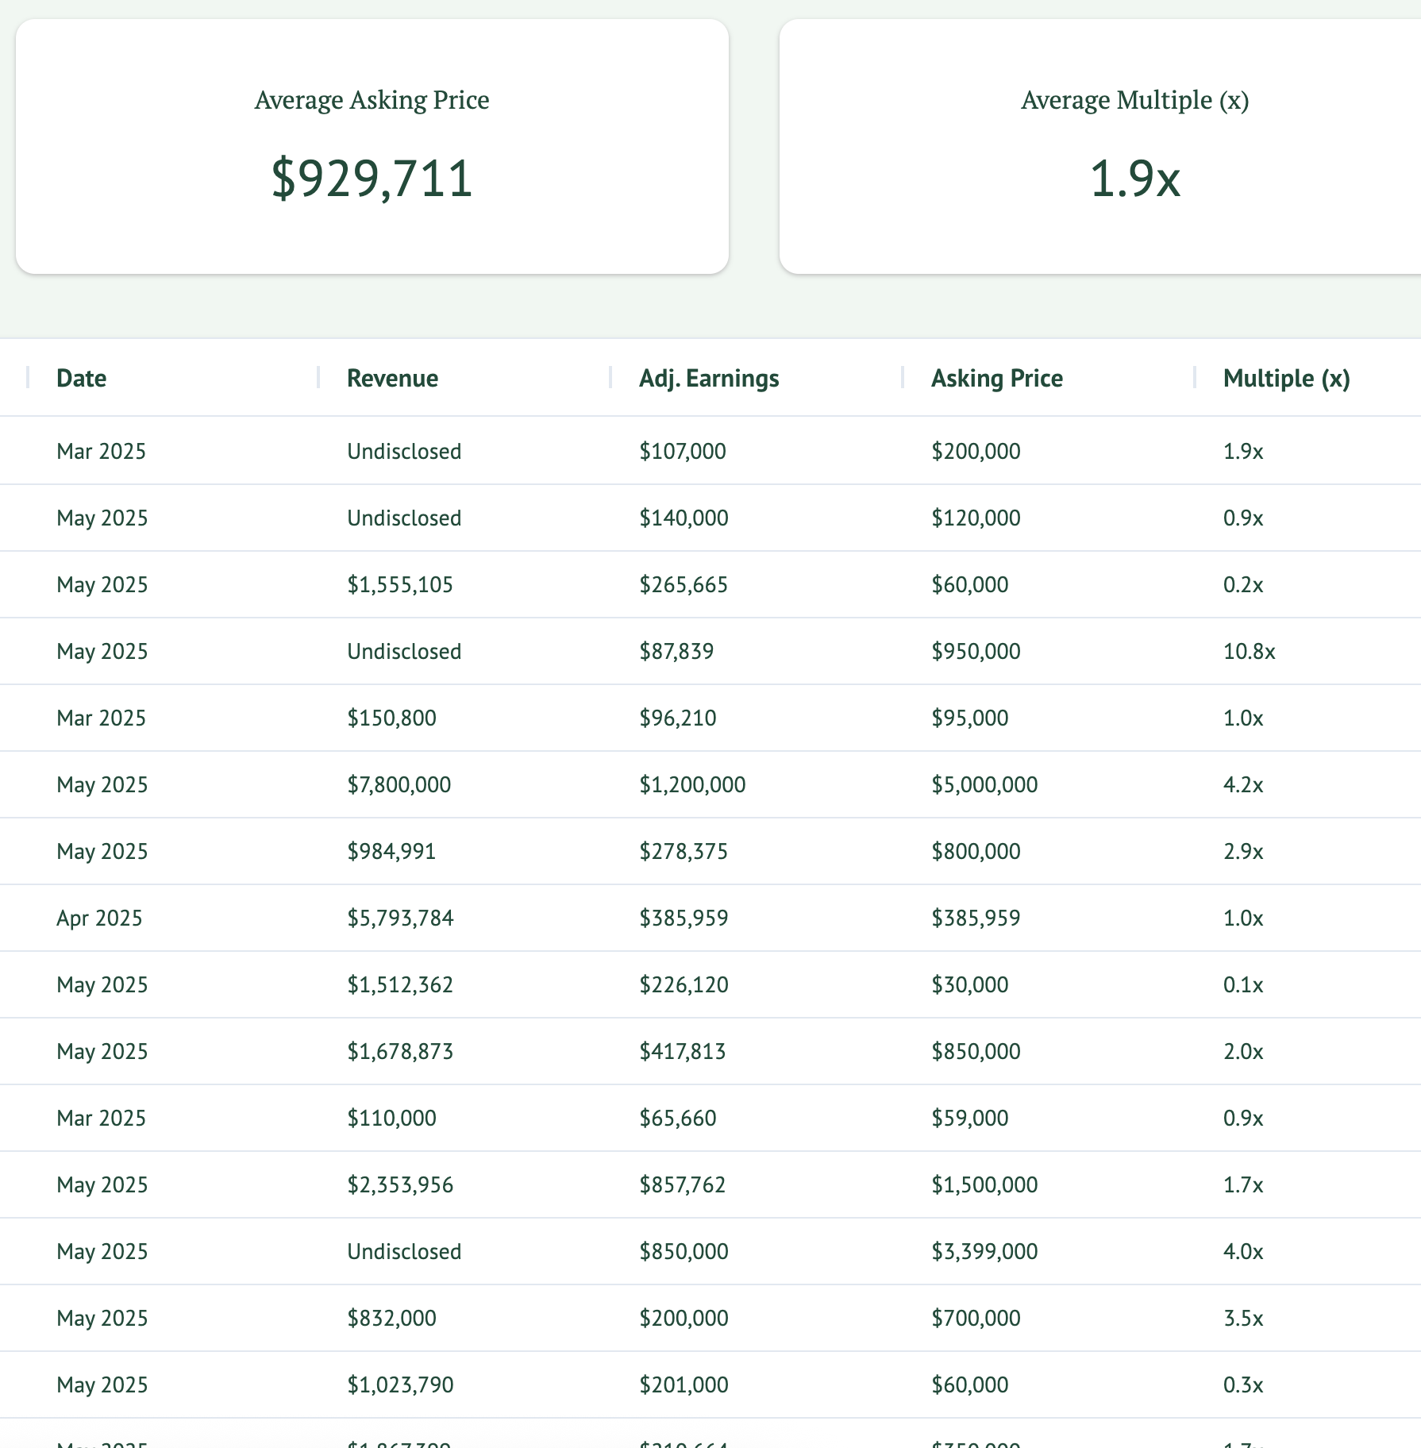Click the $278,375 adjusted earnings cell

click(684, 851)
